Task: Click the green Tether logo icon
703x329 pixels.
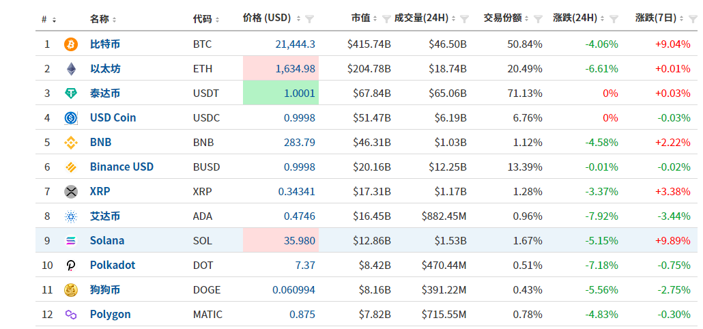Action: (x=71, y=94)
